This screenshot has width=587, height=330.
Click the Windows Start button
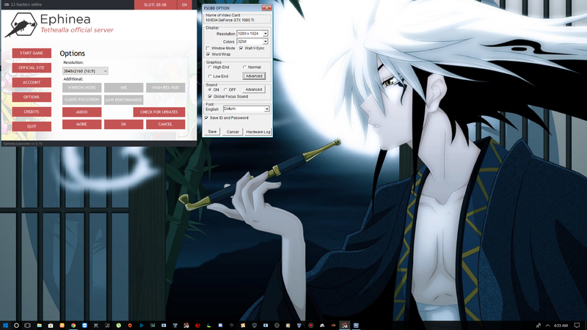point(5,325)
